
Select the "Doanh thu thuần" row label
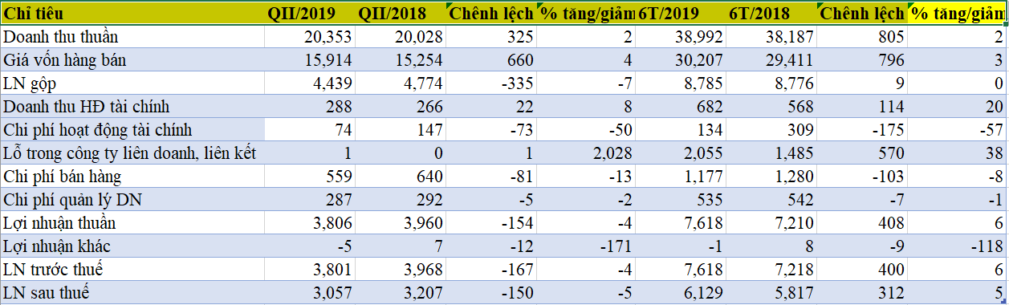coord(133,36)
